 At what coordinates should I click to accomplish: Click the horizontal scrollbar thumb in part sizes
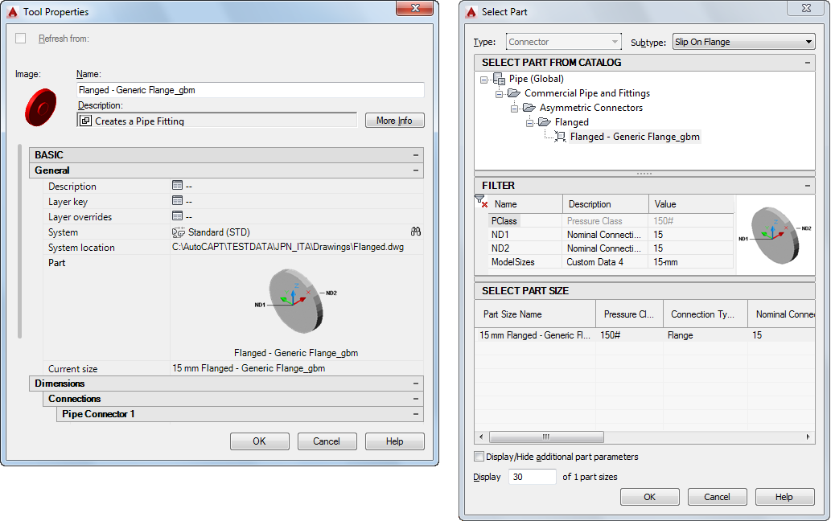pyautogui.click(x=546, y=437)
